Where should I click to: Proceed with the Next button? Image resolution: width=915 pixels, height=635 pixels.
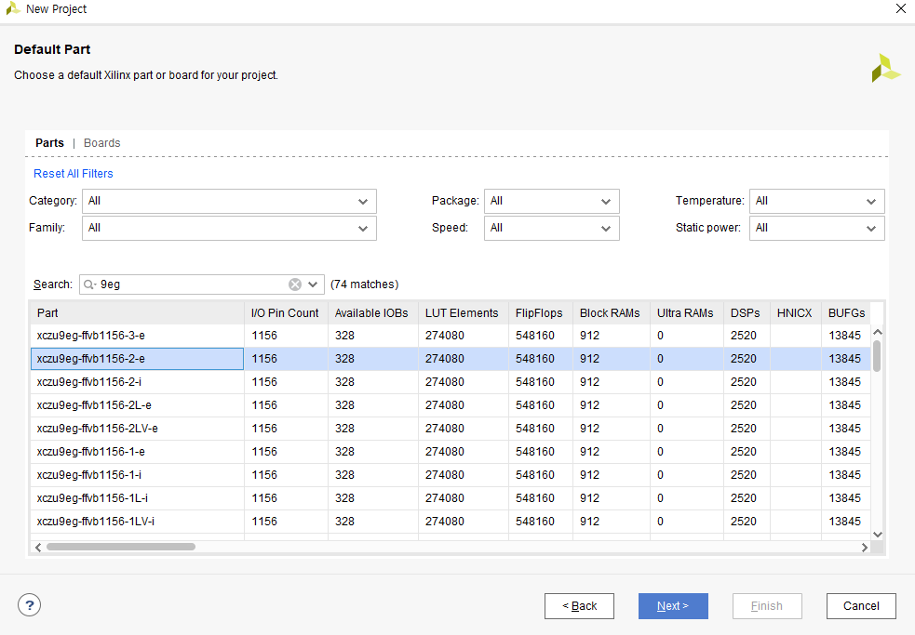click(x=673, y=606)
